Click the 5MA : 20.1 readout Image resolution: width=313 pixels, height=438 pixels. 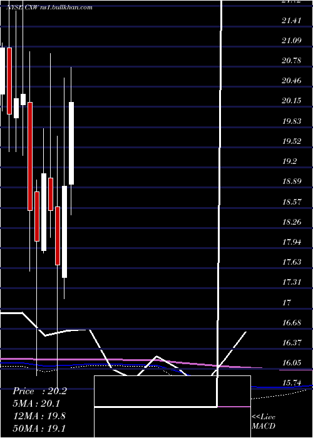point(36,404)
